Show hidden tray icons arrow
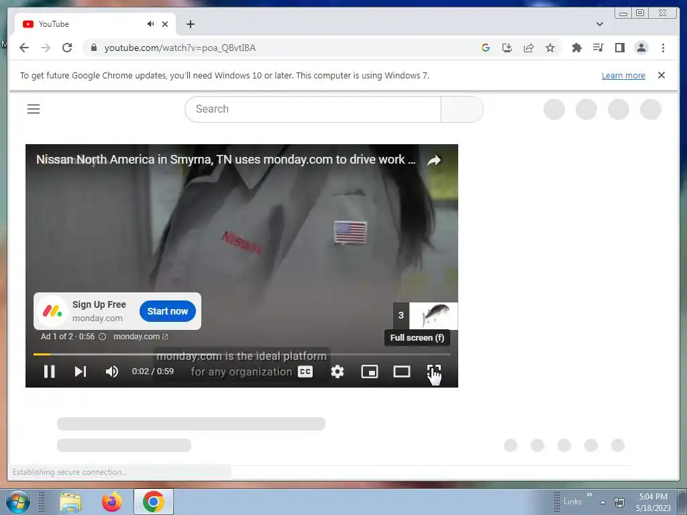The height and width of the screenshot is (515, 687). (603, 502)
